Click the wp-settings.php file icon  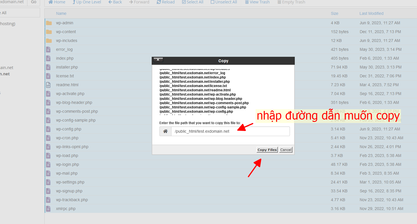point(48,182)
